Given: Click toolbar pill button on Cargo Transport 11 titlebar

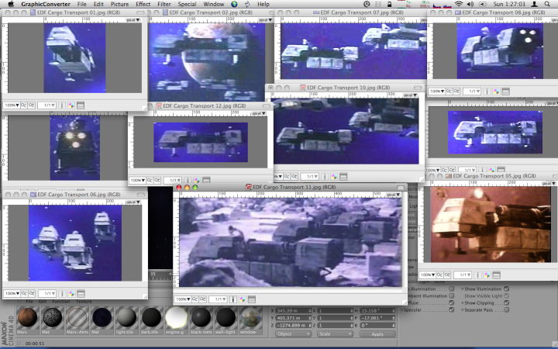Looking at the screenshot, I should coord(401,188).
